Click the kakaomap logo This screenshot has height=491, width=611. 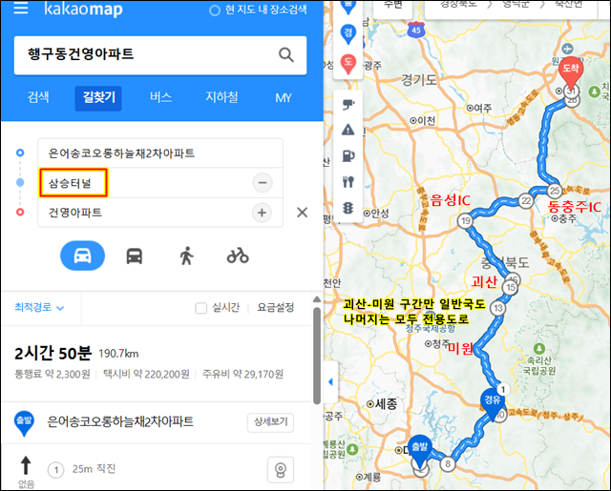[83, 9]
